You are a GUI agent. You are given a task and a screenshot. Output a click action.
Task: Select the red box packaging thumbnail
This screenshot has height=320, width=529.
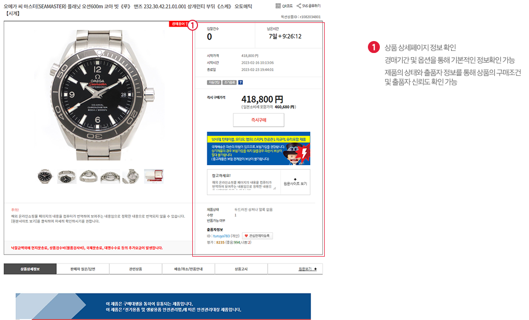pos(154,176)
